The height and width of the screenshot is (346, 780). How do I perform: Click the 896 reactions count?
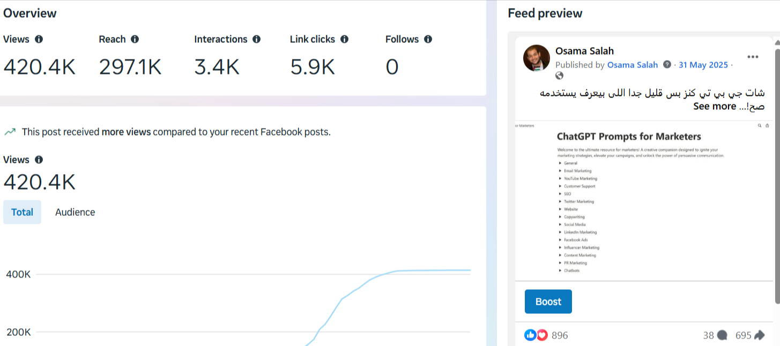[560, 335]
